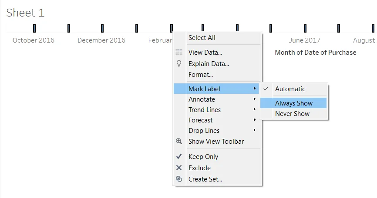Viewport: 377px width, 198px height.
Task: Click the Month of Date of Purchase axis title
Action: [x=316, y=53]
